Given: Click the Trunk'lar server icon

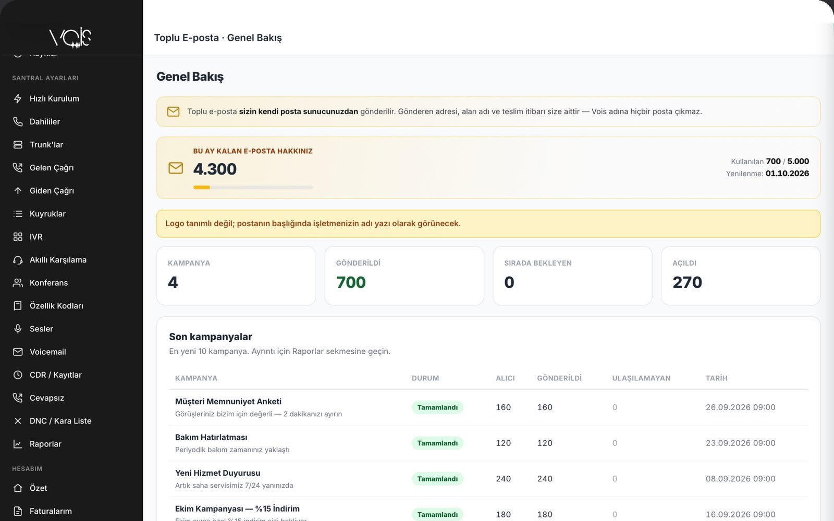Looking at the screenshot, I should click(18, 144).
